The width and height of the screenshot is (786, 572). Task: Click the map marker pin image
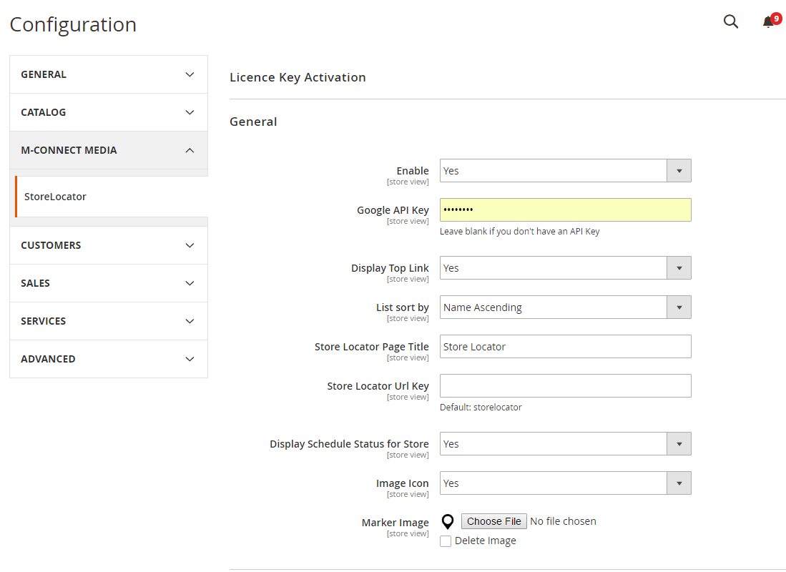(x=448, y=522)
